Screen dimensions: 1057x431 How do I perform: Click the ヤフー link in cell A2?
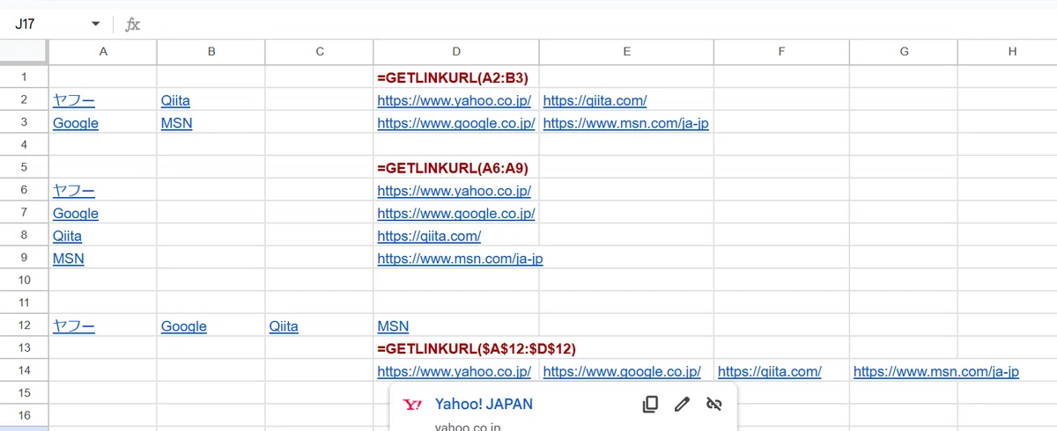pos(74,101)
